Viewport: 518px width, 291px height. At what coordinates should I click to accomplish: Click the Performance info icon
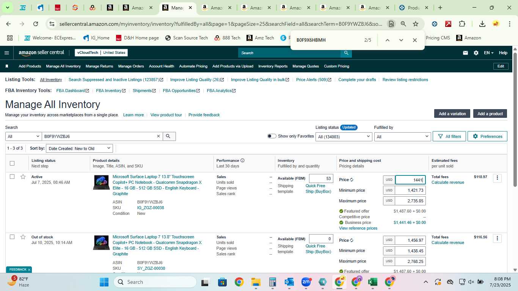242,160
